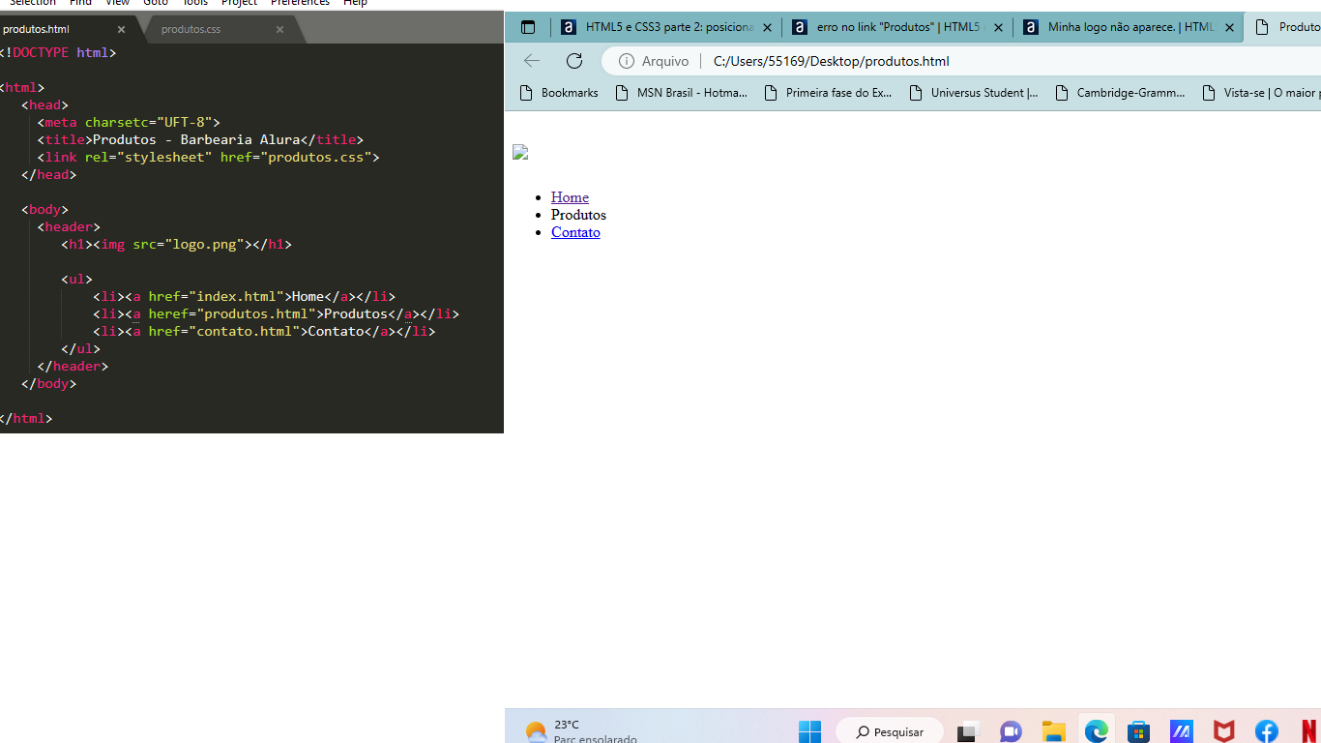Open the blue striped app on taskbar

pyautogui.click(x=1181, y=731)
